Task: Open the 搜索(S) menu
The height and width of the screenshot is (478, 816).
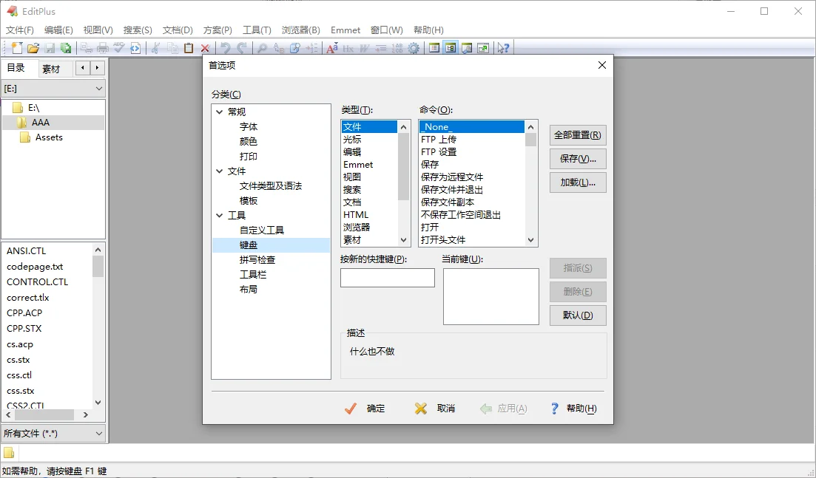Action: [x=138, y=30]
